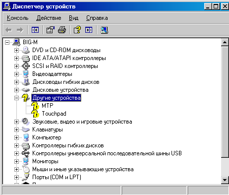229x195 pixels.
Task: Click the scrollbar down arrow
Action: [x=225, y=180]
